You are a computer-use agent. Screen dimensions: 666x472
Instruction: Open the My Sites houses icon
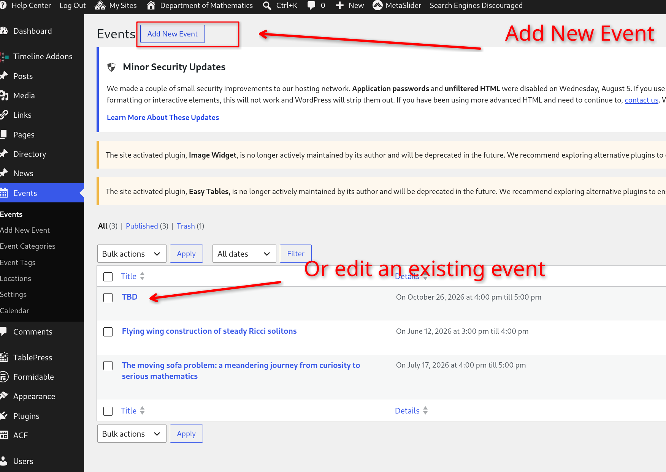click(x=100, y=5)
